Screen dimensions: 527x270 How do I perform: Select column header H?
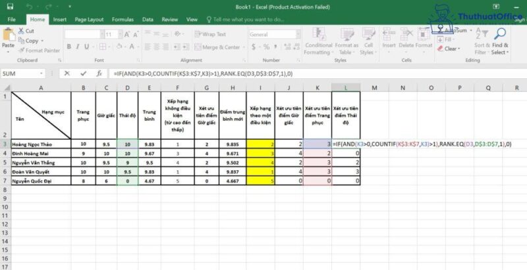[233, 88]
